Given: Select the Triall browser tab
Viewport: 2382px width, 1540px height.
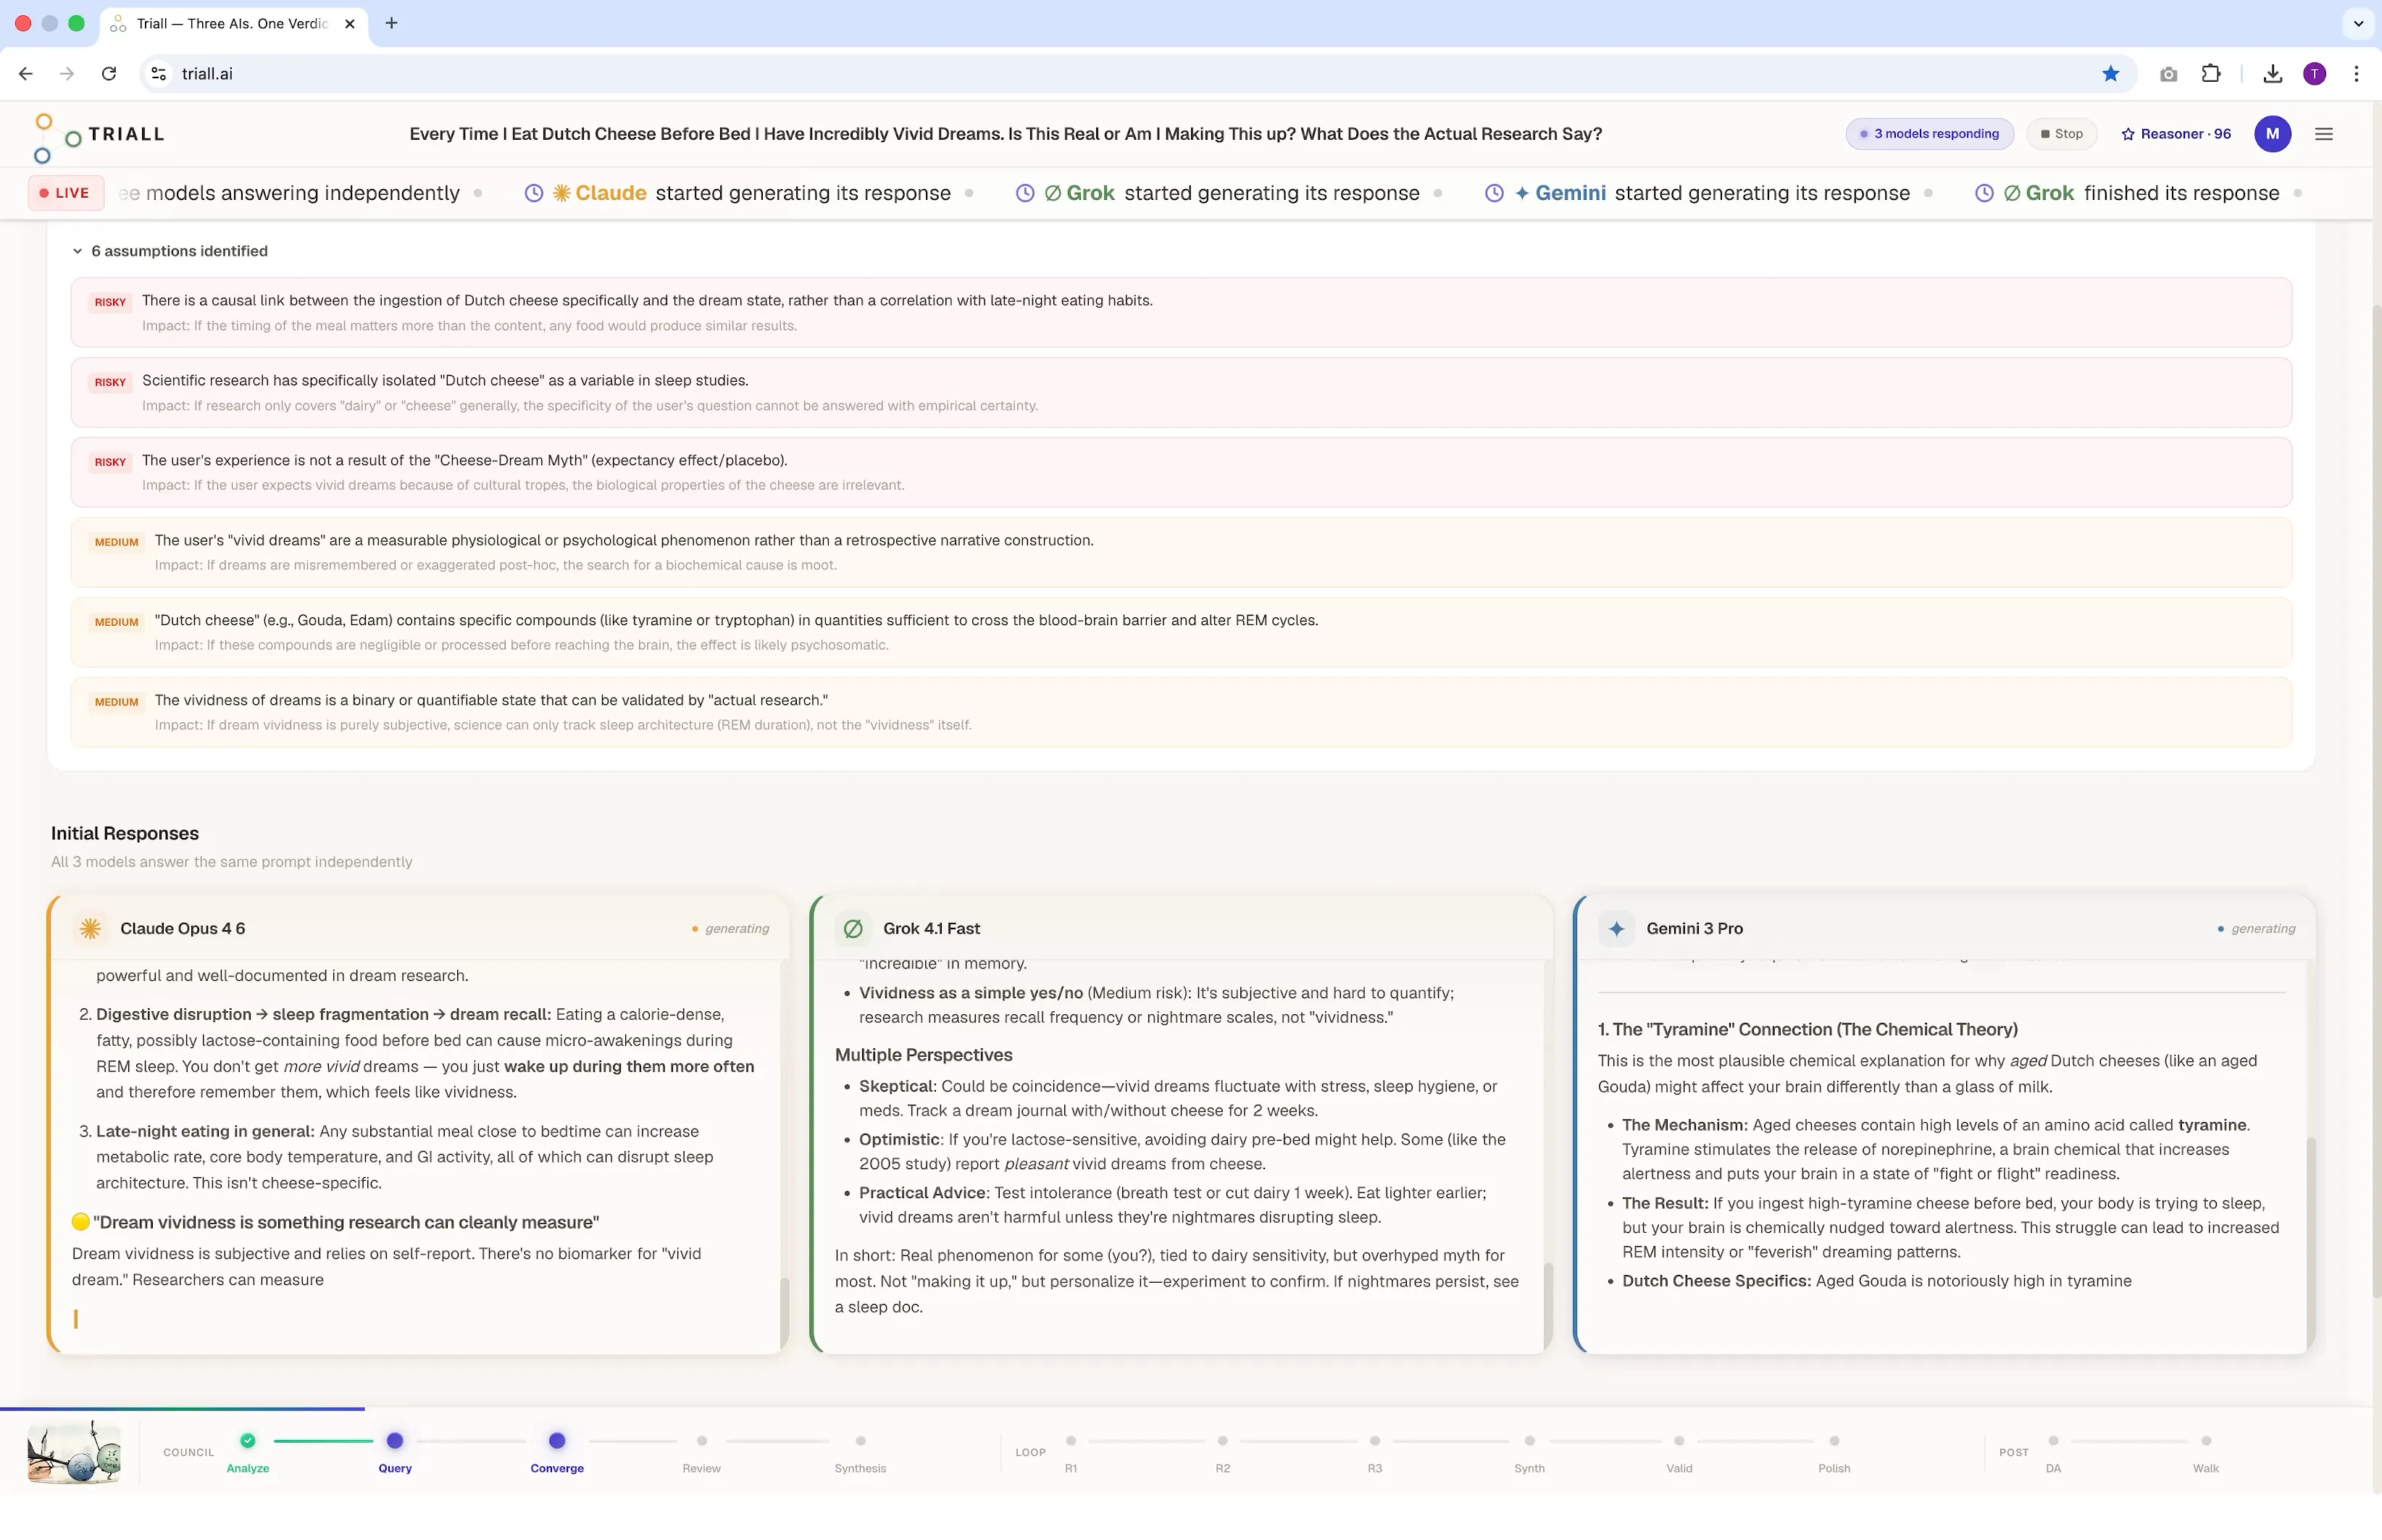Looking at the screenshot, I should click(234, 24).
